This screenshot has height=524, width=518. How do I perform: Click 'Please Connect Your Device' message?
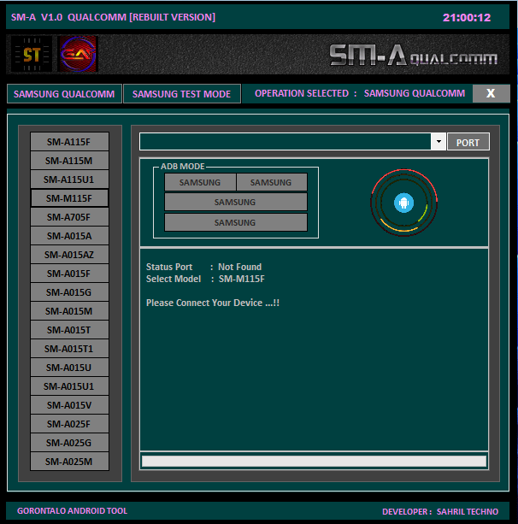pyautogui.click(x=213, y=303)
